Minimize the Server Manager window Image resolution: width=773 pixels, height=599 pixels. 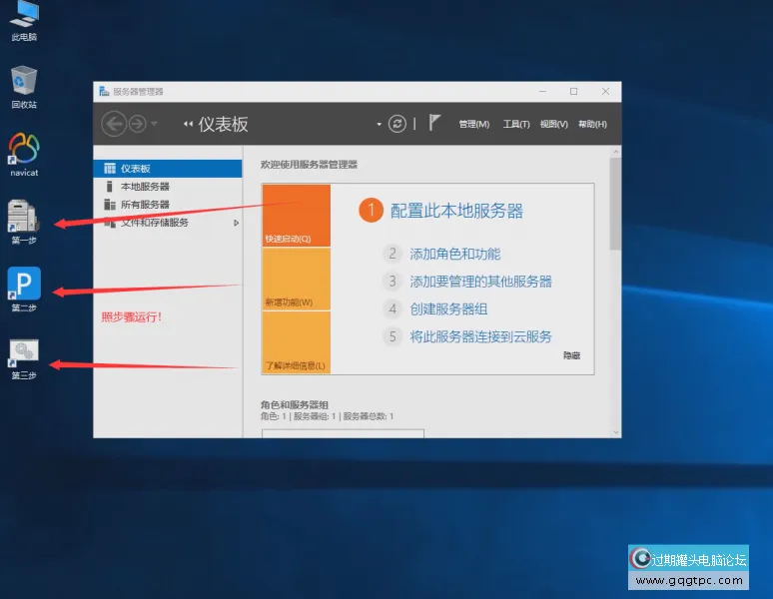[x=542, y=91]
